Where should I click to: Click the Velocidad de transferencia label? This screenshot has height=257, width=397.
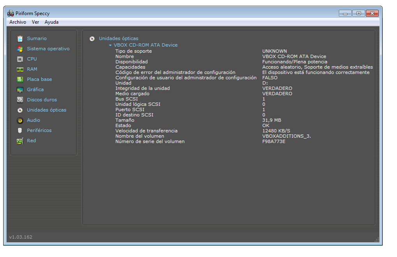(146, 131)
